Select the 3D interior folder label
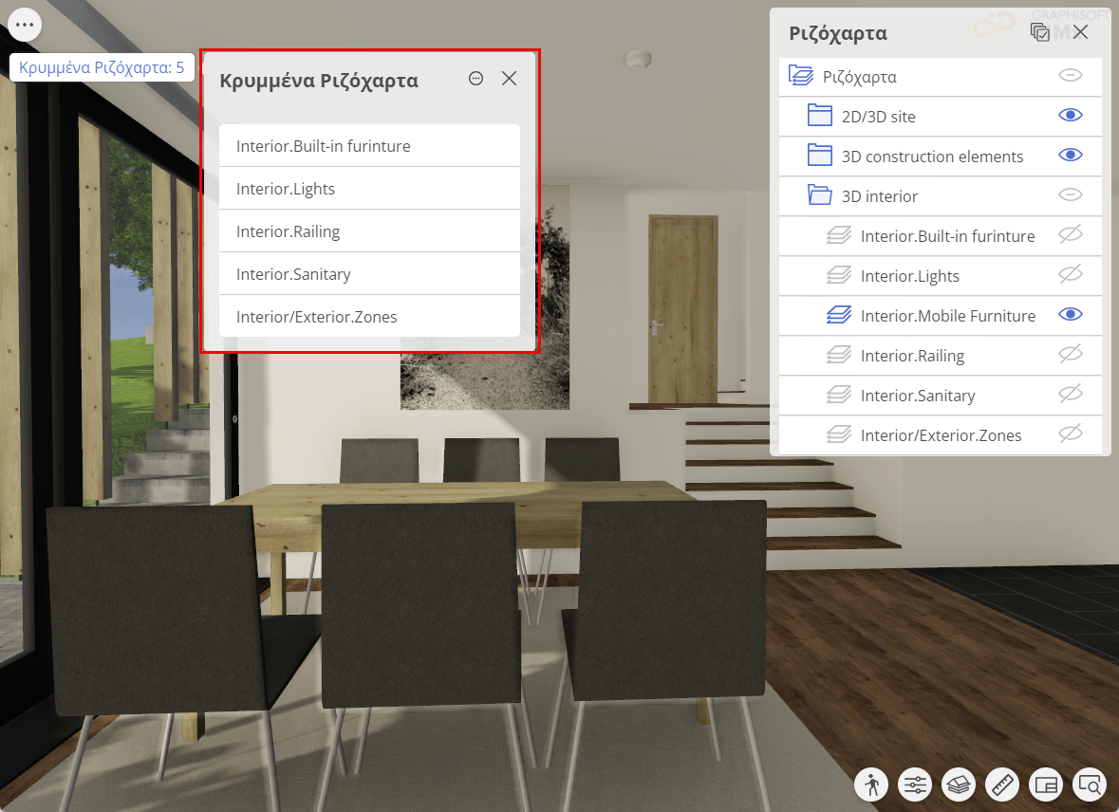This screenshot has height=812, width=1119. 879,196
